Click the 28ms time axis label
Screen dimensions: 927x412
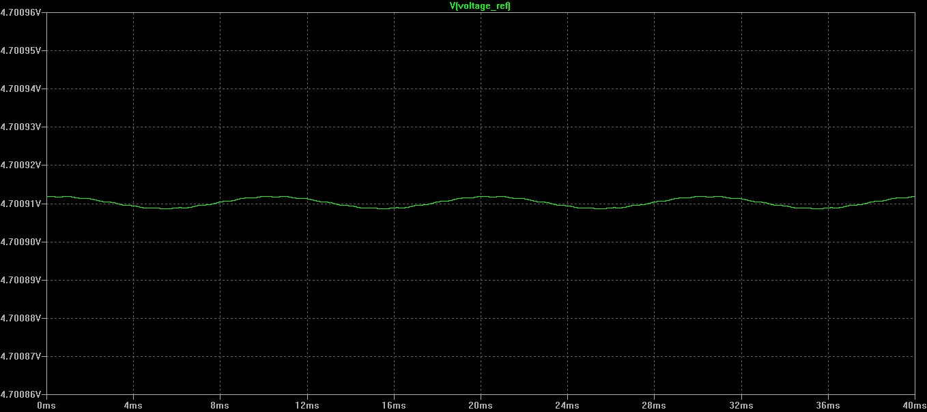pyautogui.click(x=654, y=405)
